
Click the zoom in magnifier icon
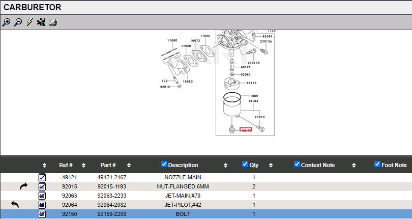(x=6, y=22)
